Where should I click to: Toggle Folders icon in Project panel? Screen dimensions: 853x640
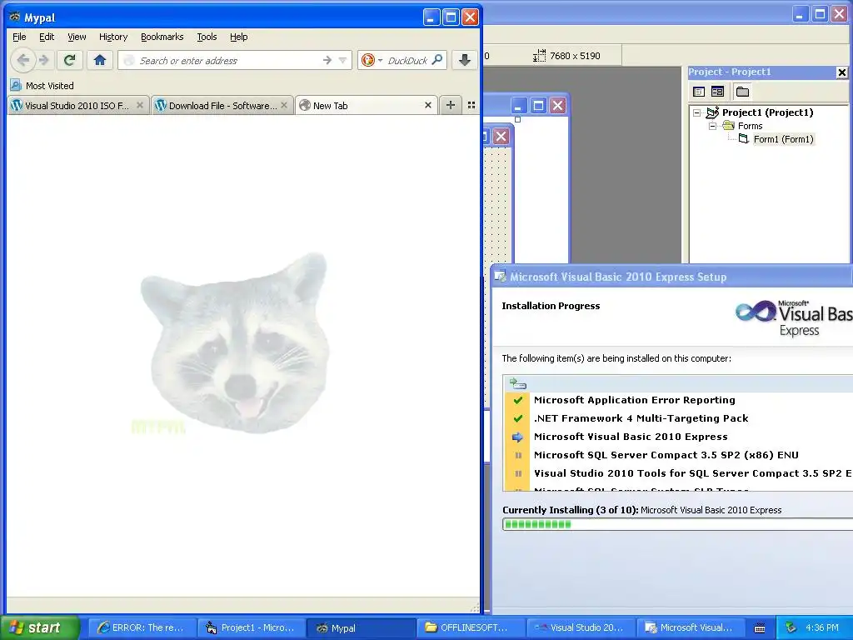[x=742, y=92]
